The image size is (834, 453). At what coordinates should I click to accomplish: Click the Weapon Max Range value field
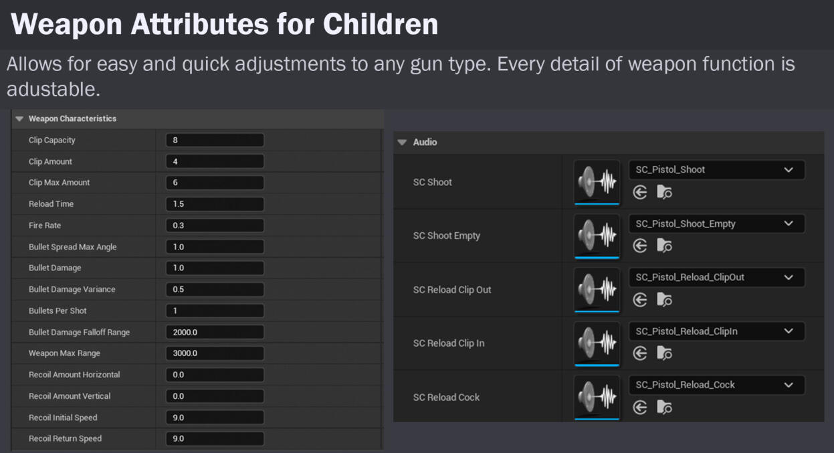tap(215, 353)
